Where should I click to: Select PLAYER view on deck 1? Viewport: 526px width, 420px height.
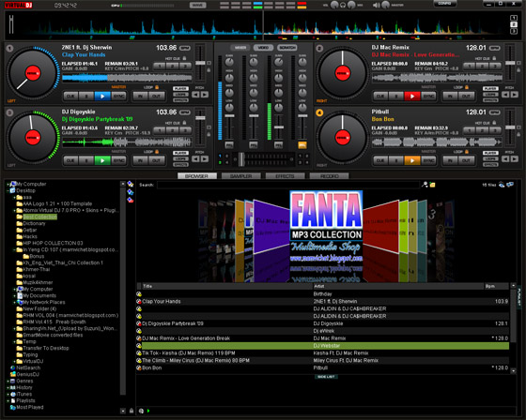click(x=180, y=88)
